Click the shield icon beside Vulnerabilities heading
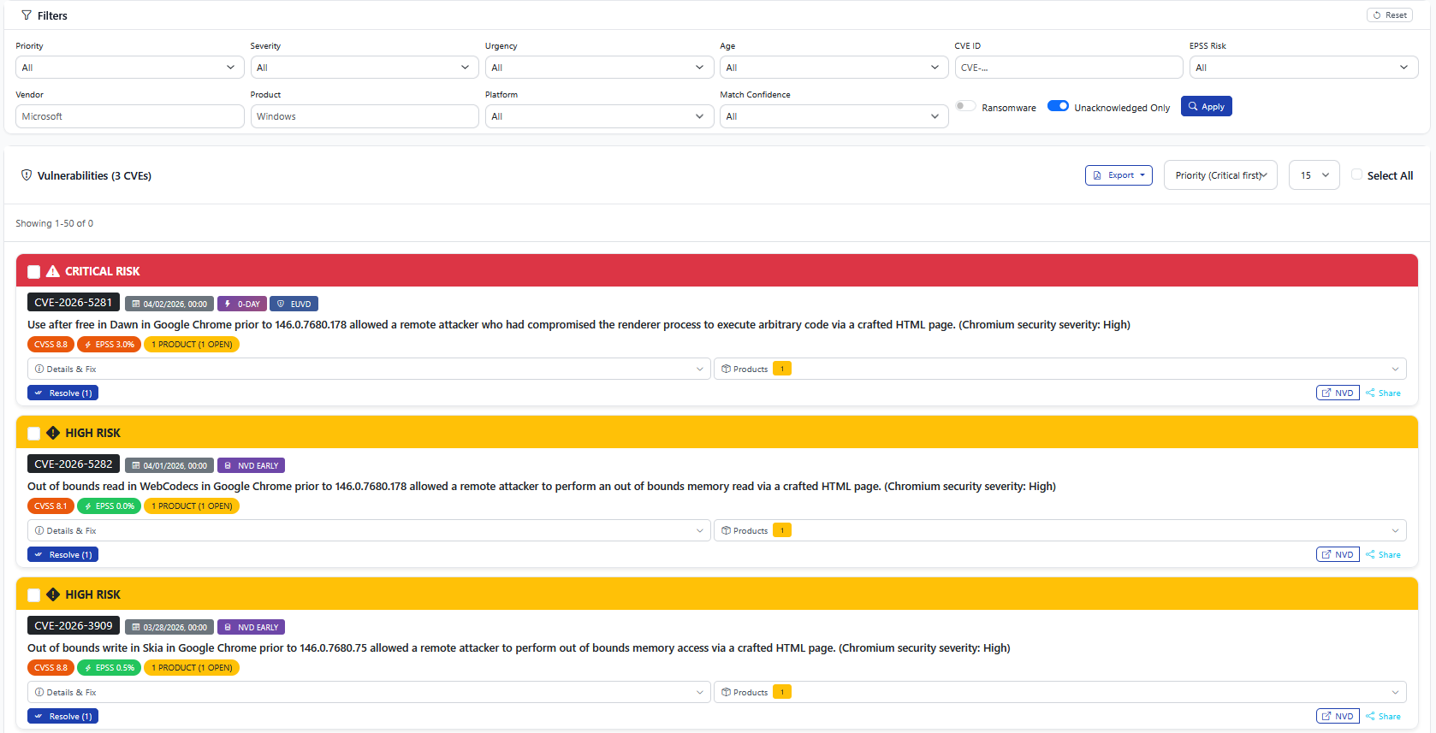The image size is (1436, 733). click(27, 175)
